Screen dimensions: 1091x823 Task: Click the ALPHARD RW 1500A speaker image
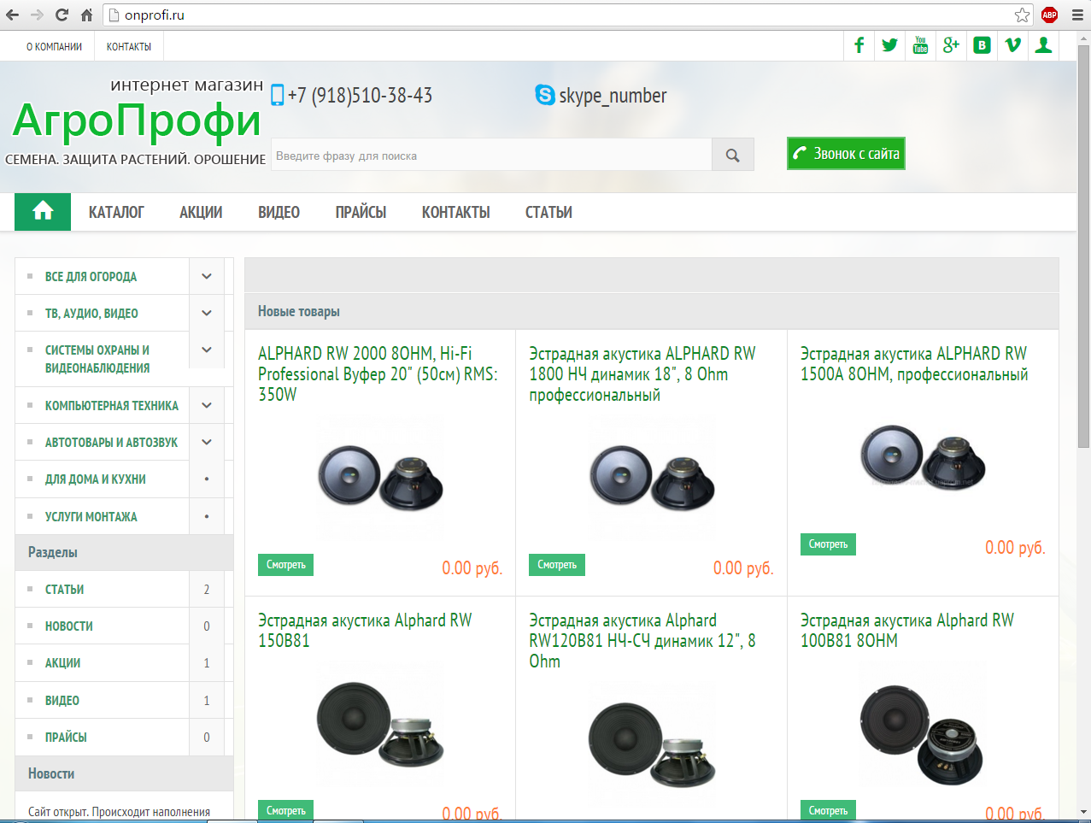pyautogui.click(x=923, y=456)
